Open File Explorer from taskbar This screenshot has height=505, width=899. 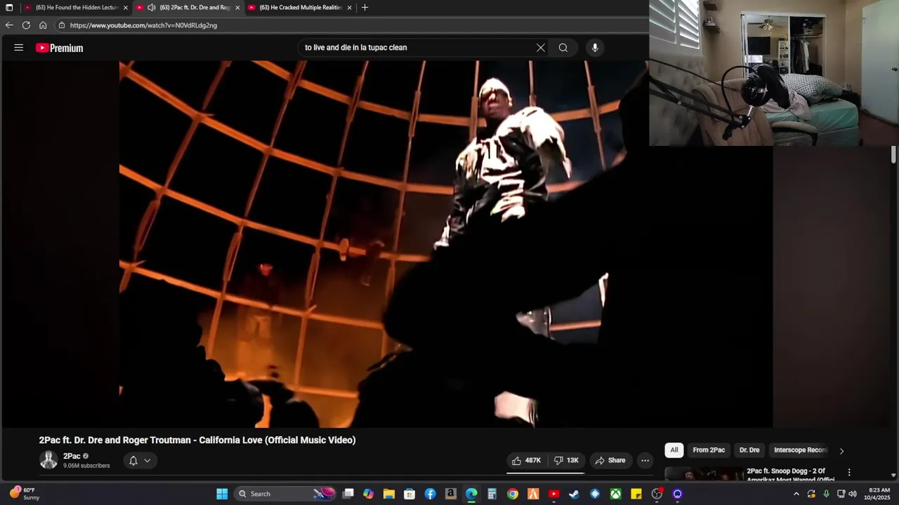click(388, 494)
